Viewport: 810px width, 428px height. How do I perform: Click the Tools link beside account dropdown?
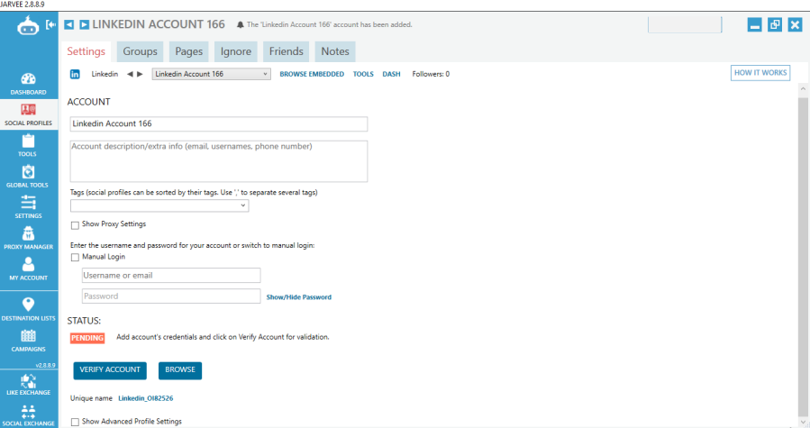click(363, 75)
